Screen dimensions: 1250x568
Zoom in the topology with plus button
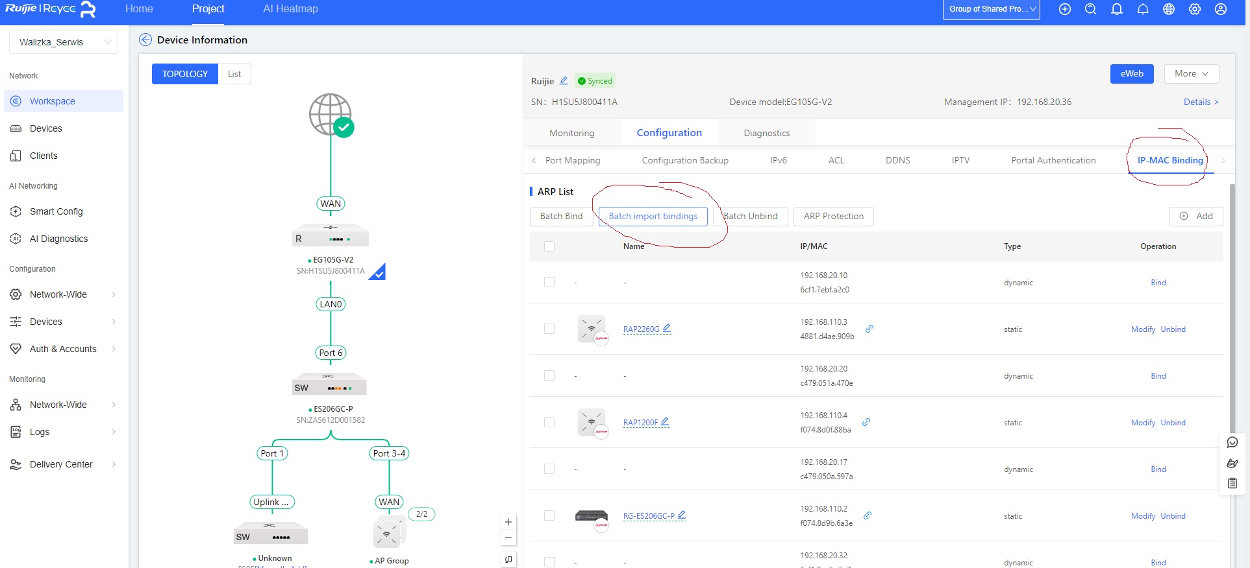pyautogui.click(x=508, y=522)
